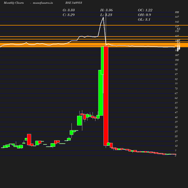Screen dimensions: 188x188
Task: Click the 57 price axis label
Action: click(x=176, y=103)
